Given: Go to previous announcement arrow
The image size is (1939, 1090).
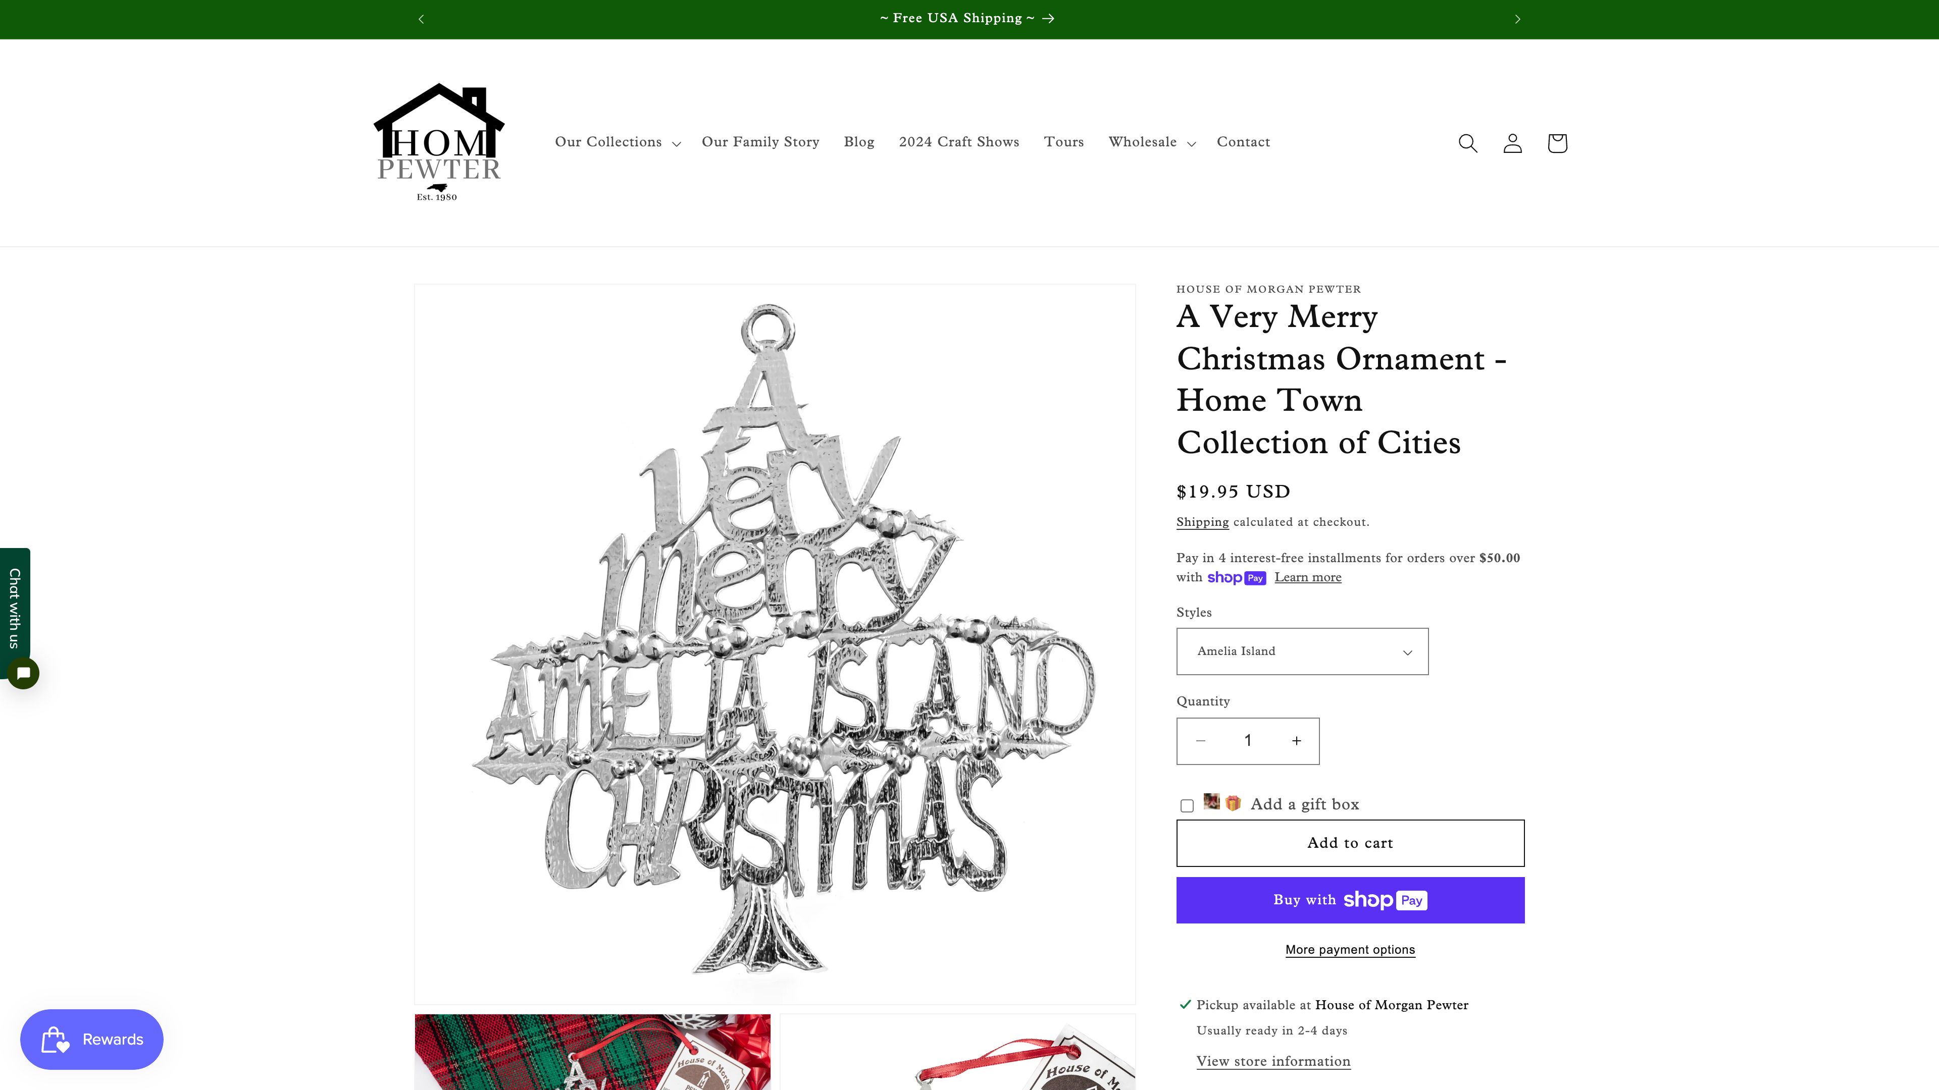Looking at the screenshot, I should pyautogui.click(x=422, y=19).
